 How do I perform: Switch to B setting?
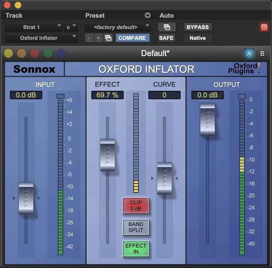[262, 53]
